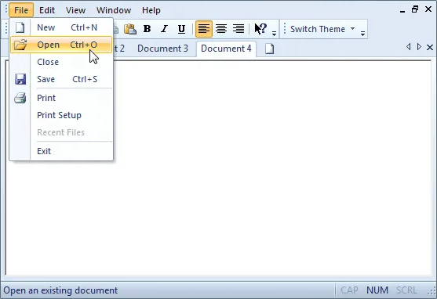Open the File menu
The height and width of the screenshot is (299, 437).
pos(21,10)
